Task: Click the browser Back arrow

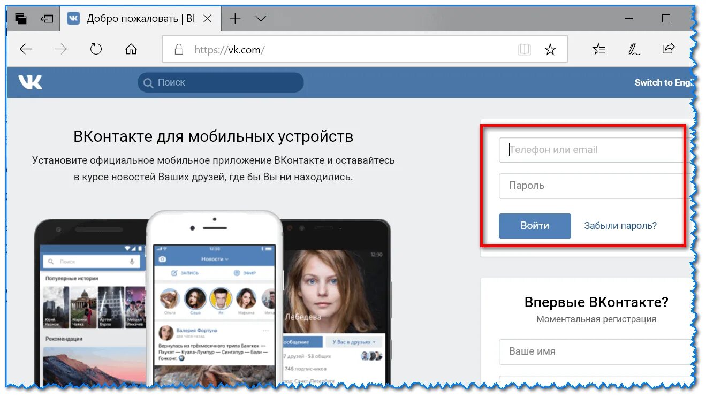Action: 26,50
